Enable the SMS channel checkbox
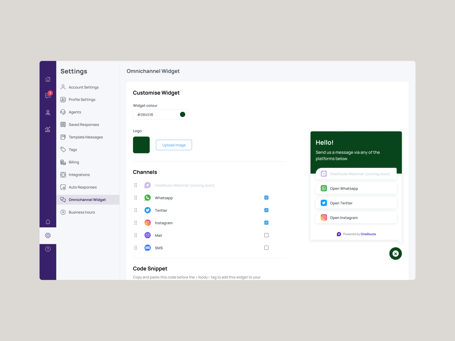The height and width of the screenshot is (341, 455). tap(266, 248)
